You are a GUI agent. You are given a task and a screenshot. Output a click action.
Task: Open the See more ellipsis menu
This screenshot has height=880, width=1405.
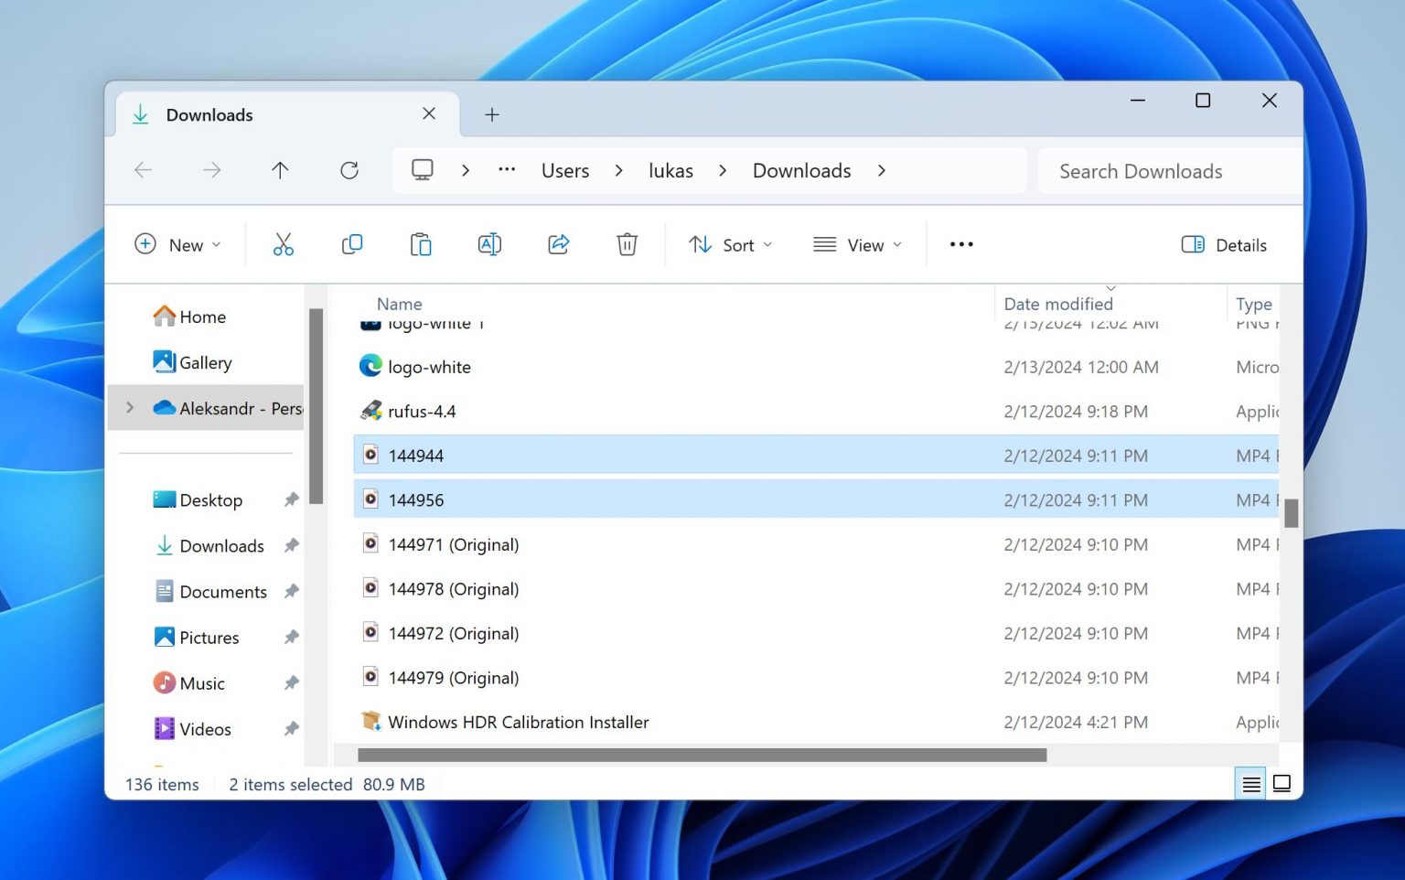(960, 244)
